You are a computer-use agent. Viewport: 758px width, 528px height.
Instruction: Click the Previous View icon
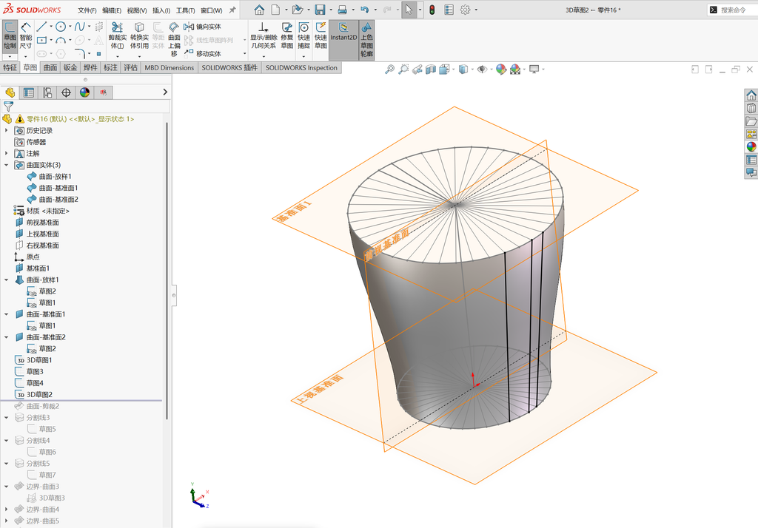(417, 70)
